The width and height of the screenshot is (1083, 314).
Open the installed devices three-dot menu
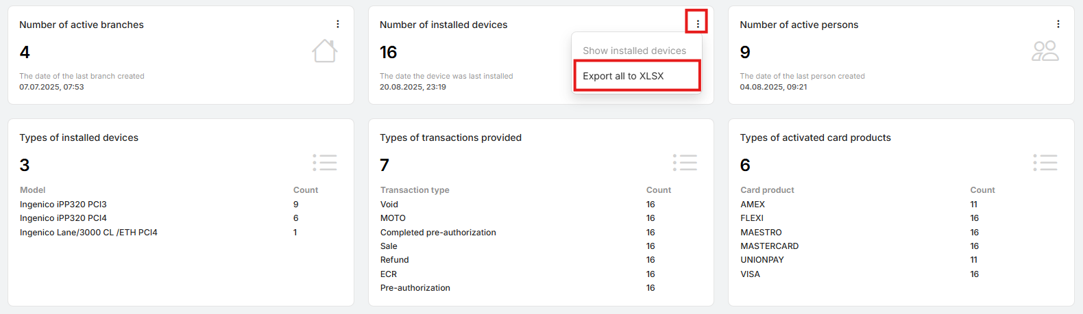[x=698, y=24]
